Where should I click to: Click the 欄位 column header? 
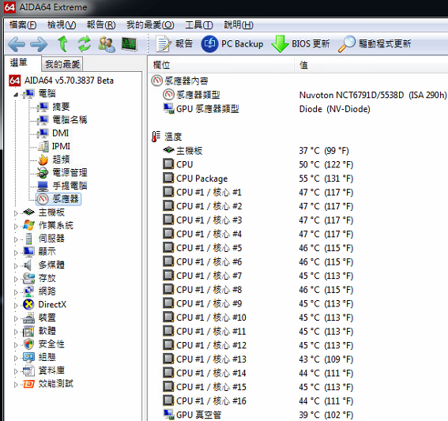pos(221,65)
